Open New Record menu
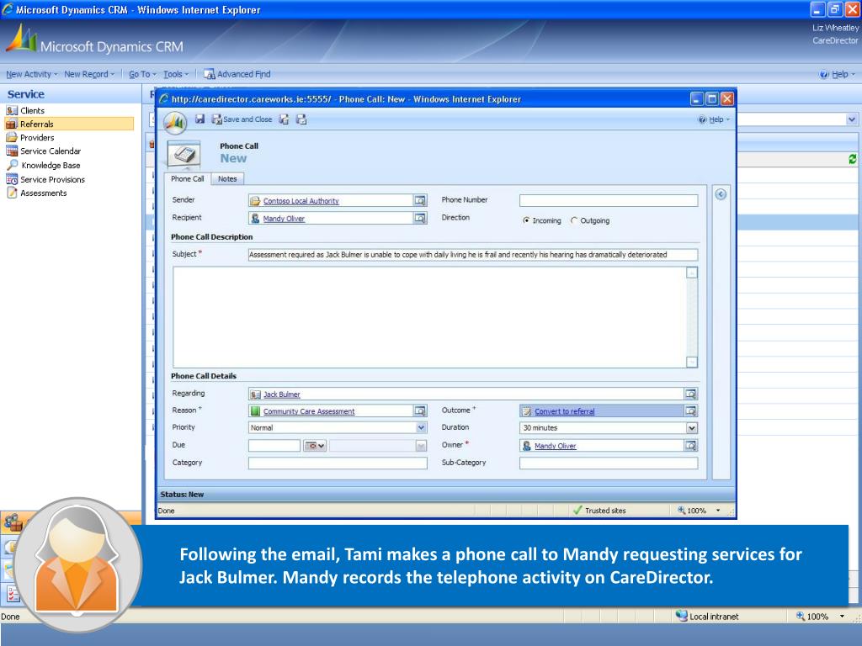 pos(89,74)
